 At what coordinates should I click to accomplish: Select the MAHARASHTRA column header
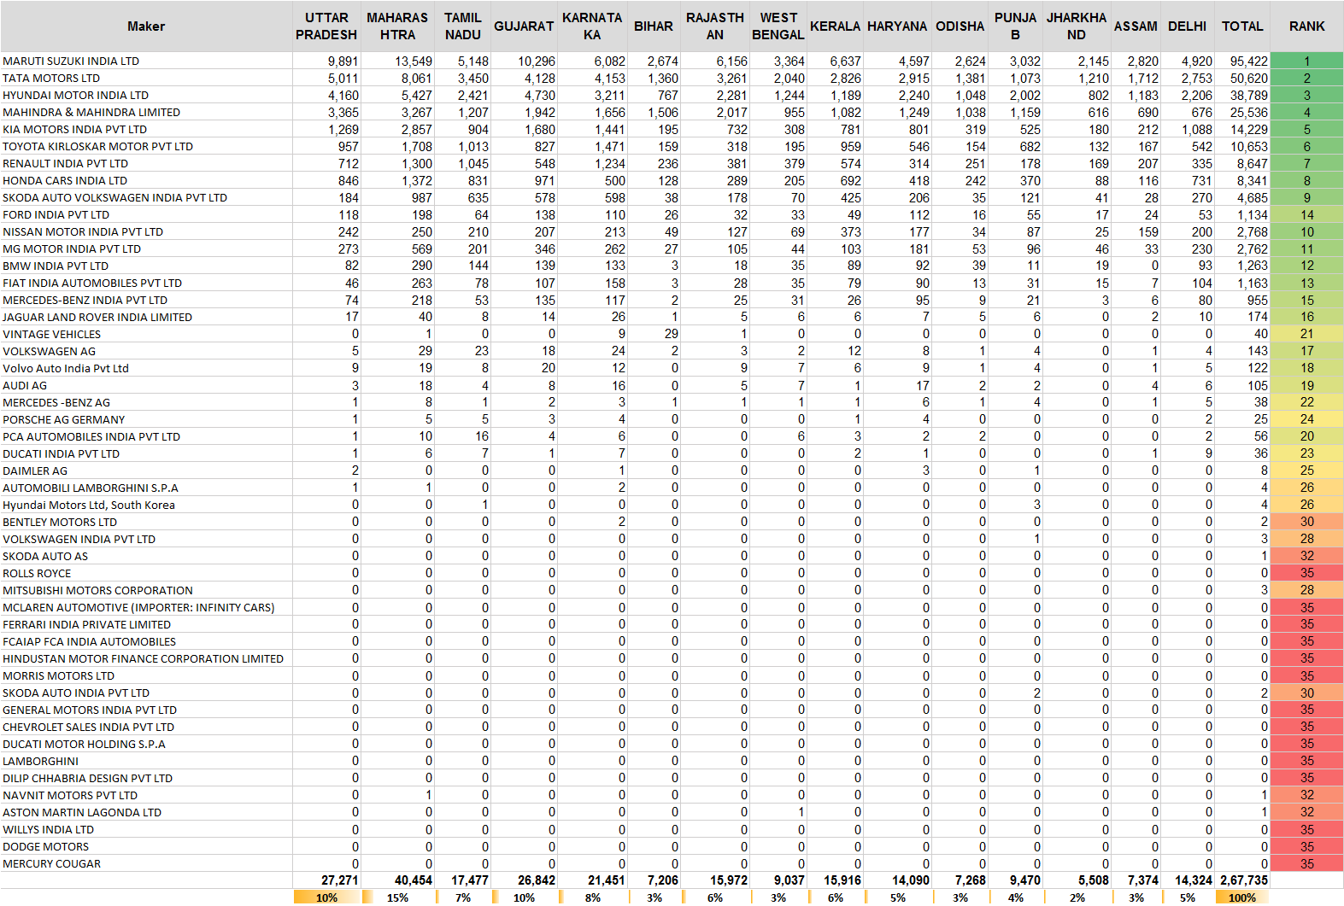(x=397, y=26)
